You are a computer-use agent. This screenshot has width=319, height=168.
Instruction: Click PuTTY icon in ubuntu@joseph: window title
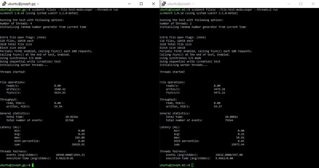click(164, 4)
